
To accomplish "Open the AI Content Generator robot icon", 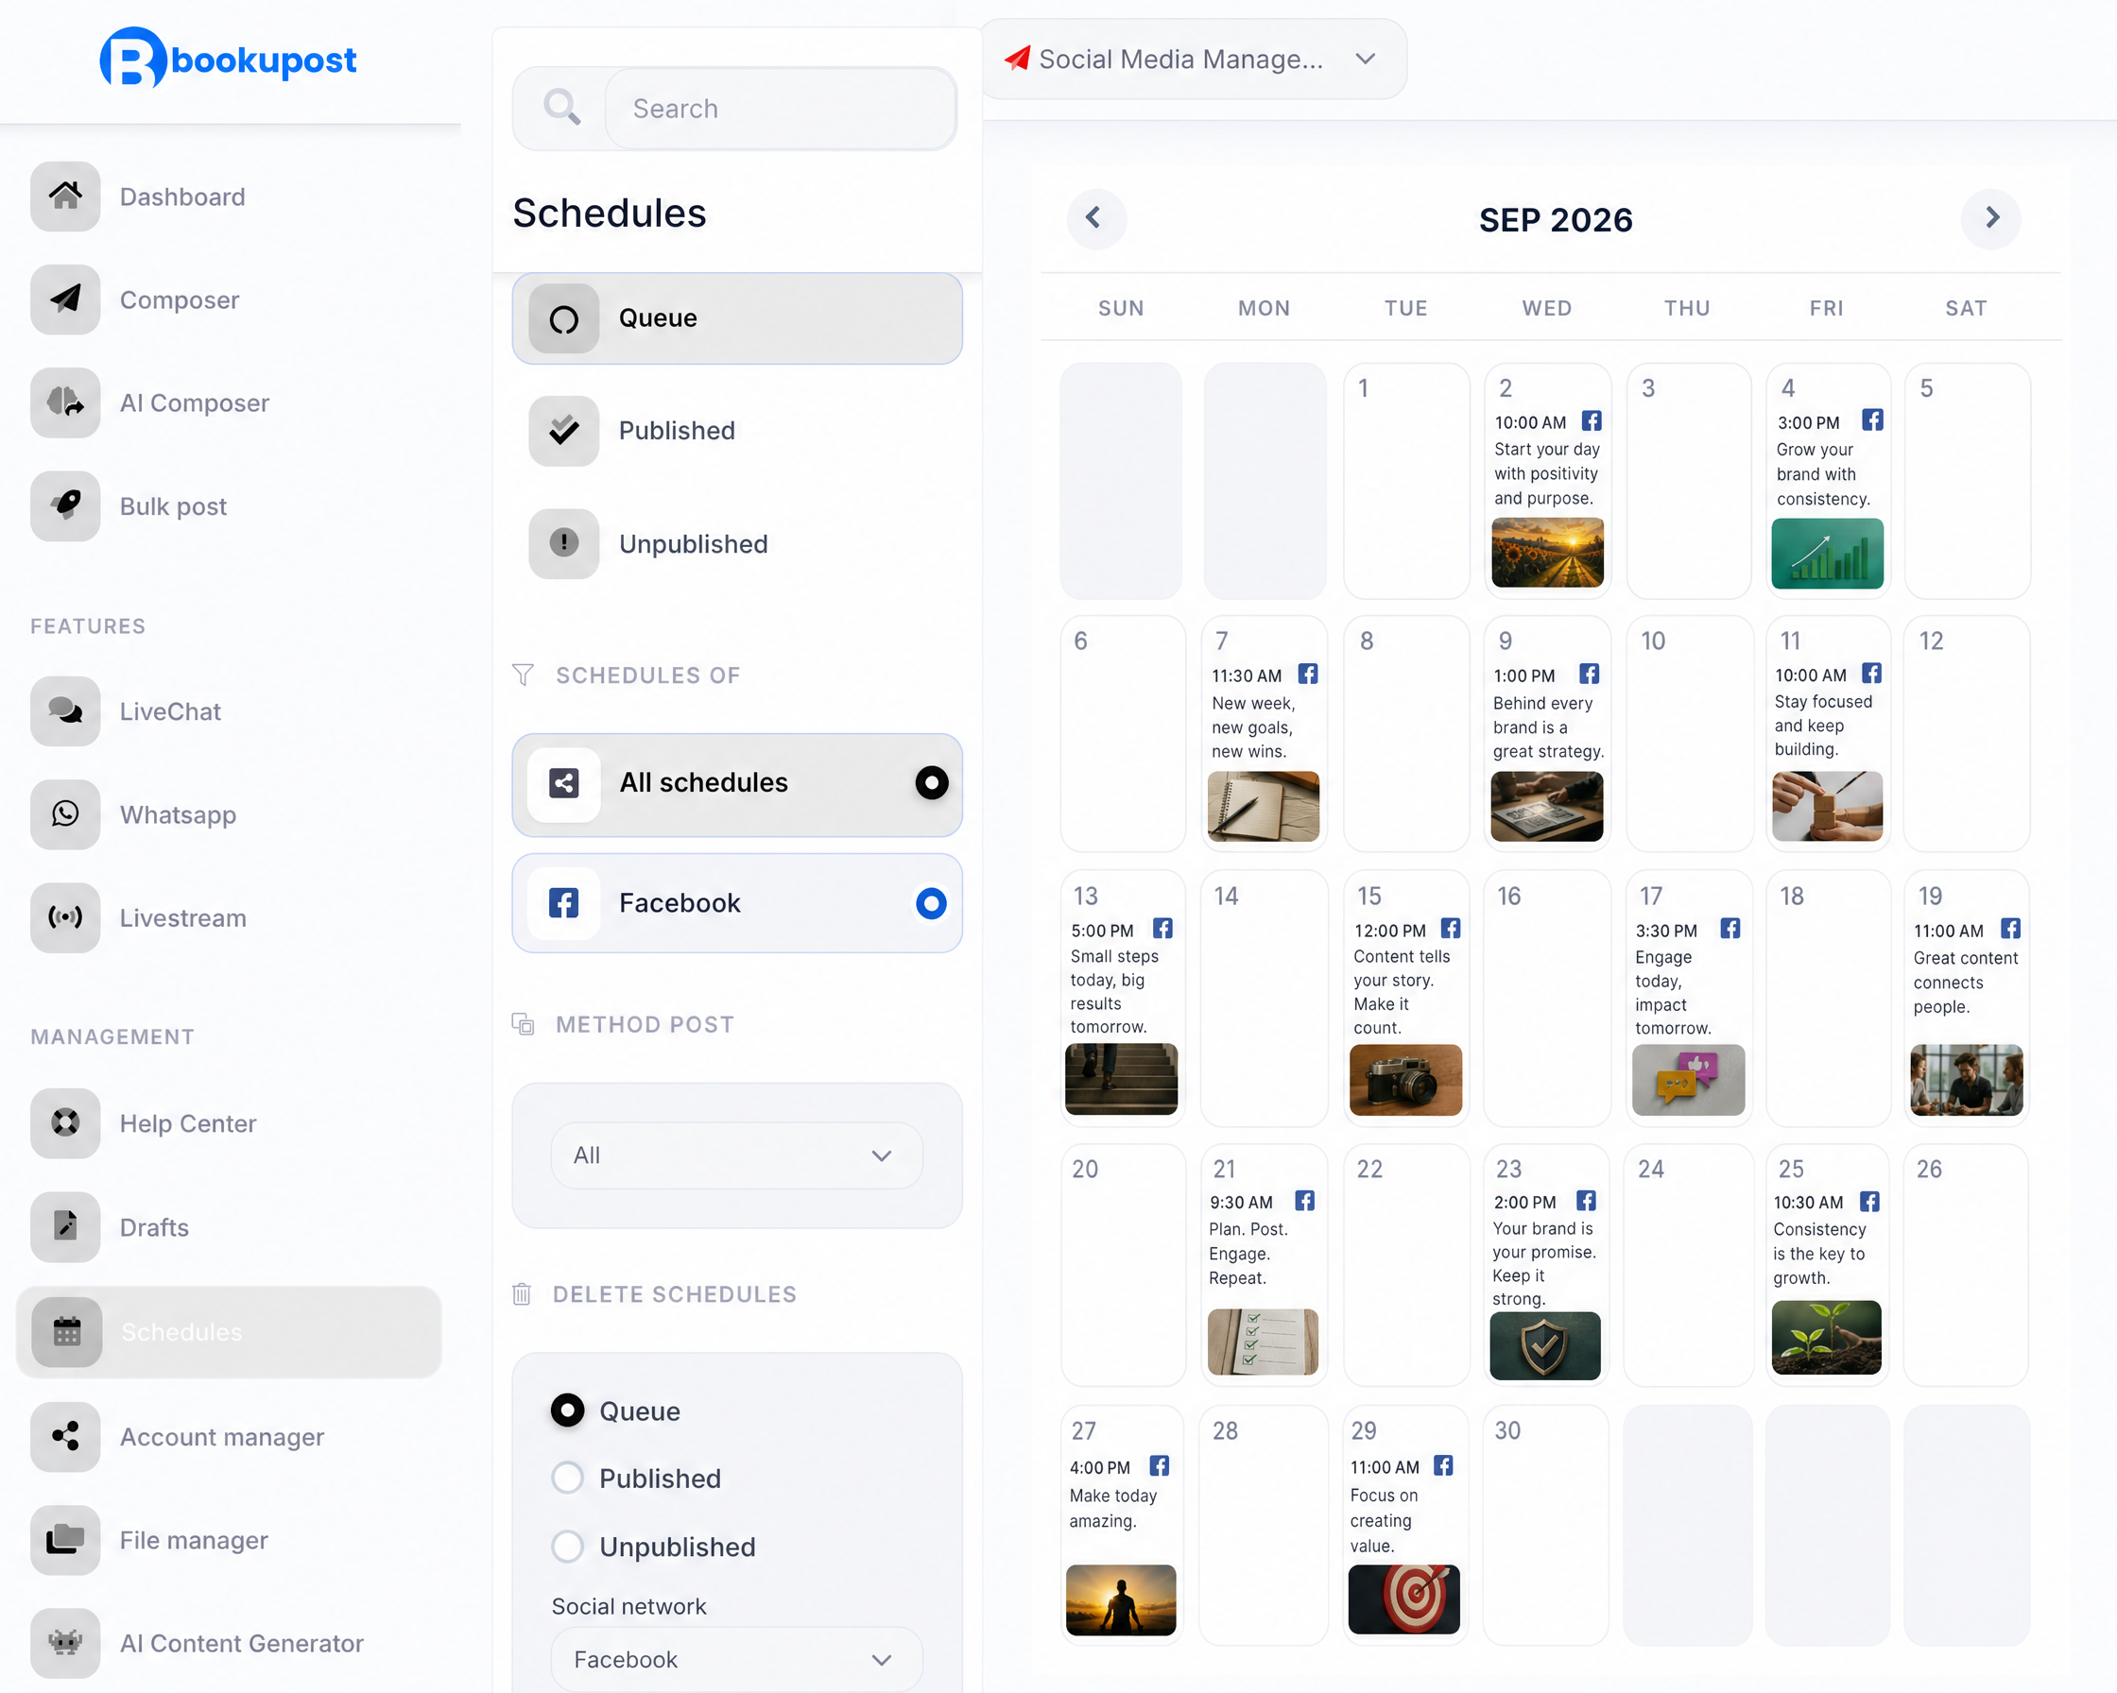I will click(x=65, y=1642).
